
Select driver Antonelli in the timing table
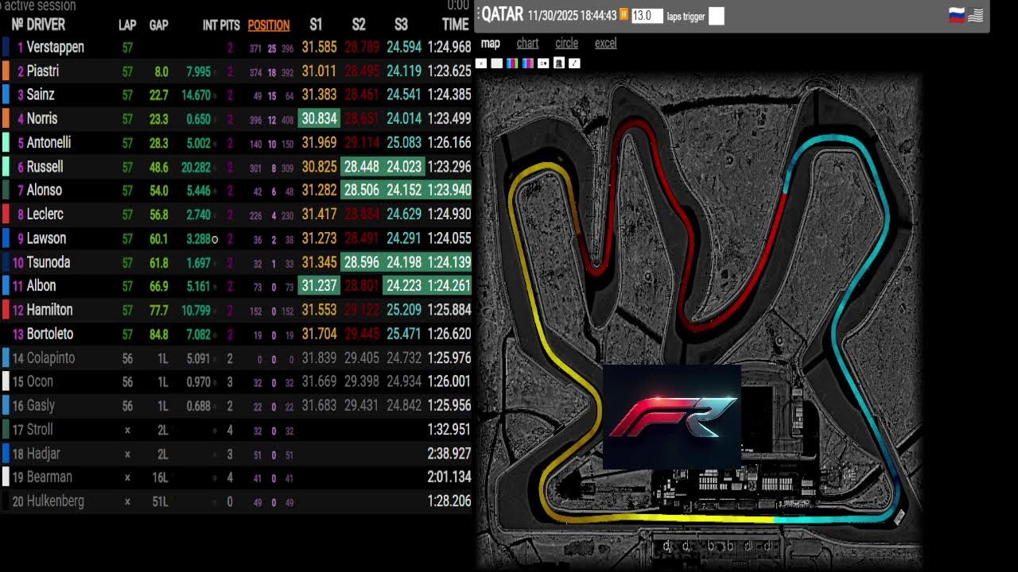49,142
